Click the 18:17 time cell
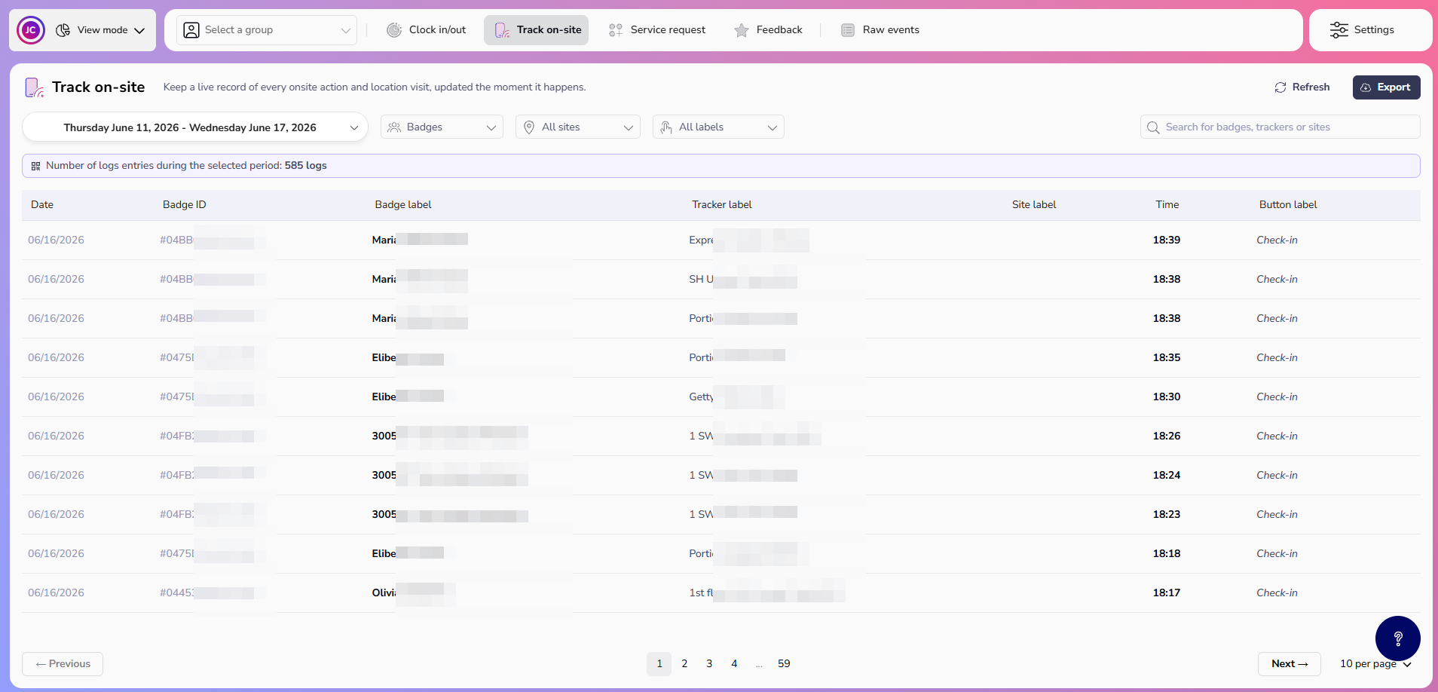 pos(1167,593)
